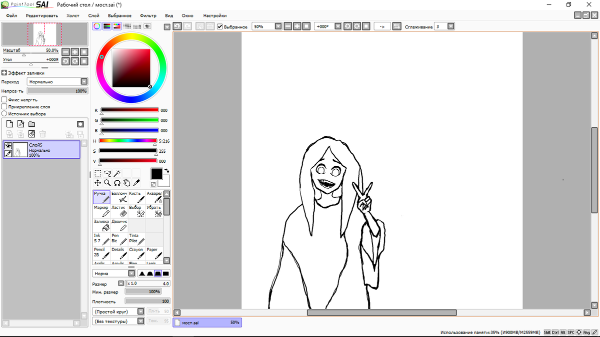
Task: Create a new raster layer
Action: [9, 124]
